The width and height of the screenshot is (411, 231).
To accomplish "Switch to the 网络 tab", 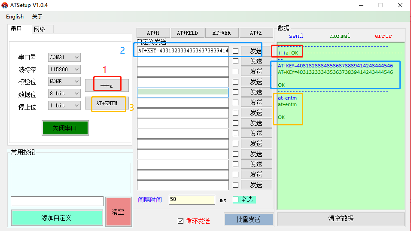I will (x=40, y=29).
